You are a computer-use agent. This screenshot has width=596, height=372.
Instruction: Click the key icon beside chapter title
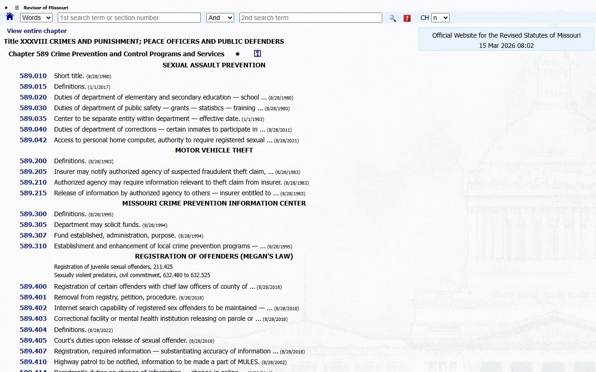[257, 54]
